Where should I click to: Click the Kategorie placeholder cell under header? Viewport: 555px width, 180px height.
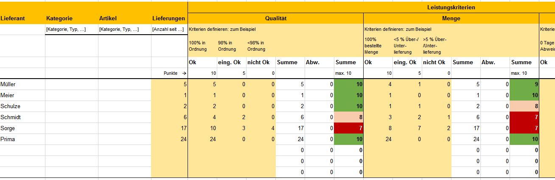[x=71, y=30]
